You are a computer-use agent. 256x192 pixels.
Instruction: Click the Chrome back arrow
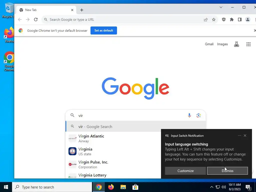tap(20, 19)
